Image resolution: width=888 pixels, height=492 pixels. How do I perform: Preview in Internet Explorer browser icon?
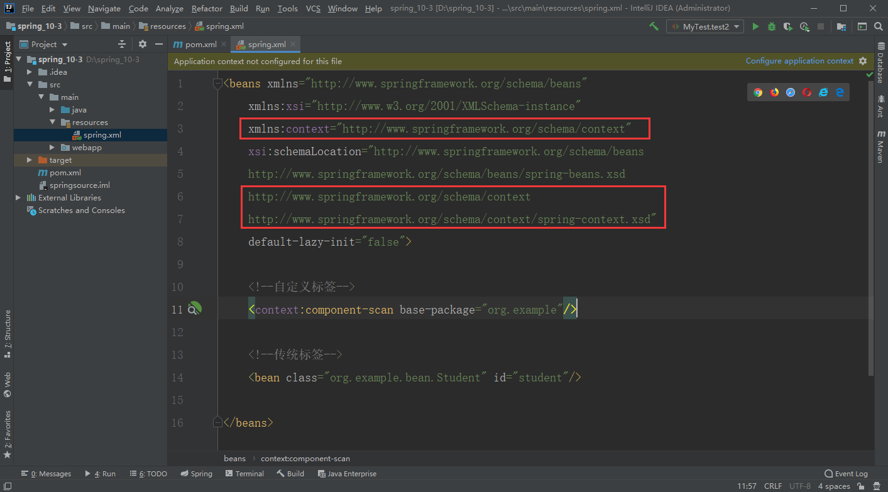click(823, 92)
